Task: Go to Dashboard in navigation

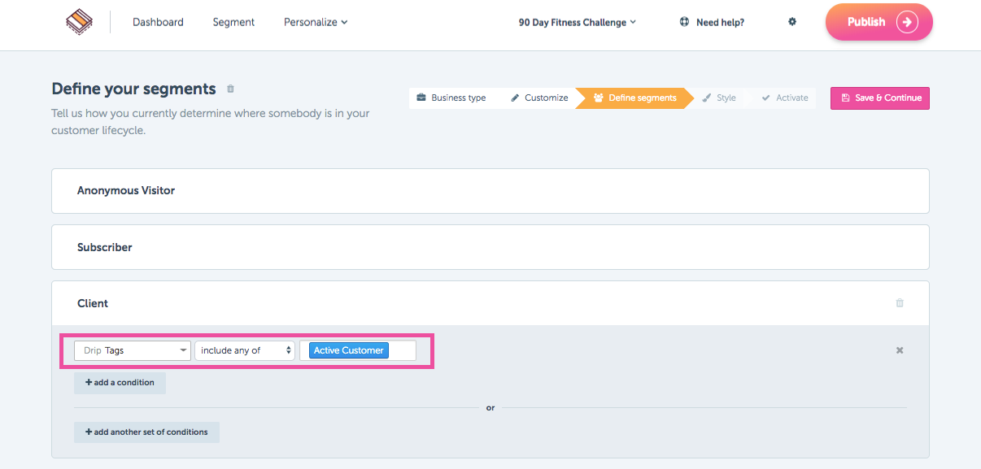Action: click(x=158, y=22)
